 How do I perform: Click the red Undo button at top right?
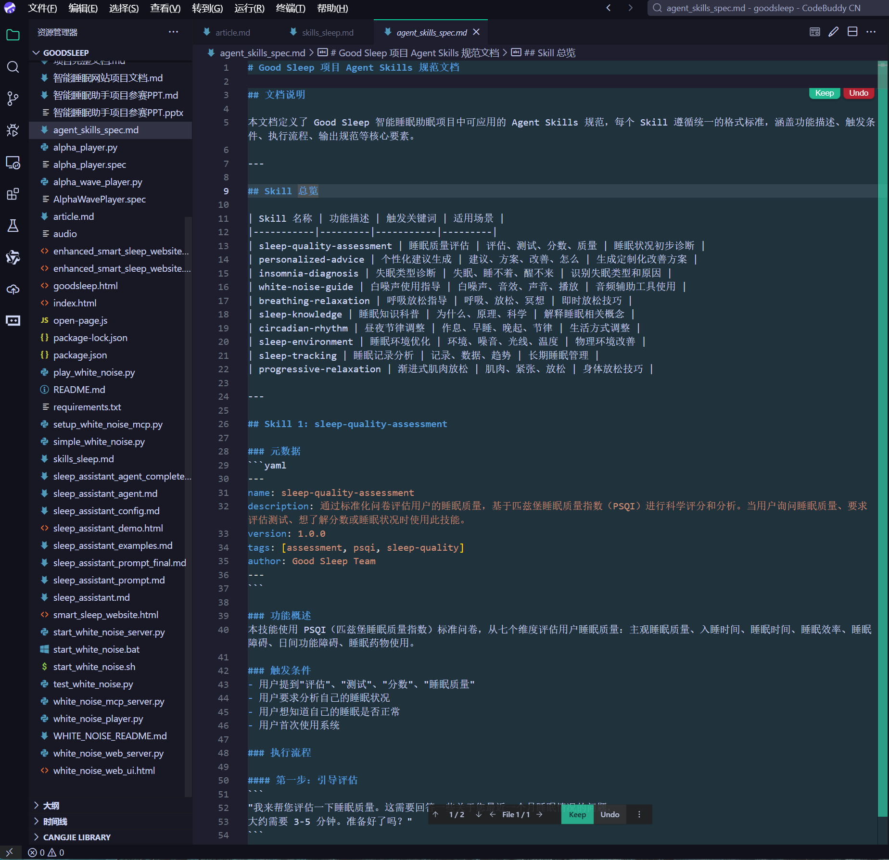pos(858,93)
